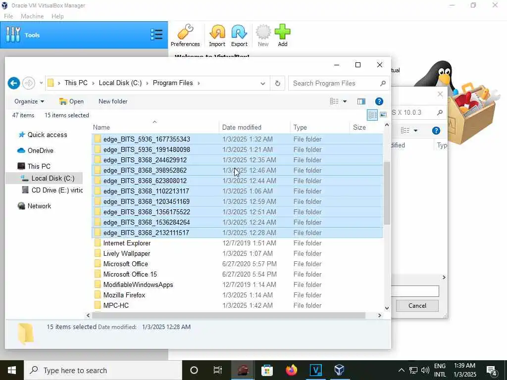Open the Organize dropdown

coord(29,101)
